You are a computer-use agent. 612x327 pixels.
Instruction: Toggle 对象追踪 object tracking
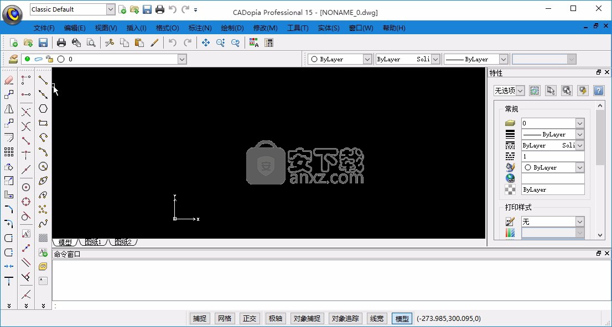(345, 318)
